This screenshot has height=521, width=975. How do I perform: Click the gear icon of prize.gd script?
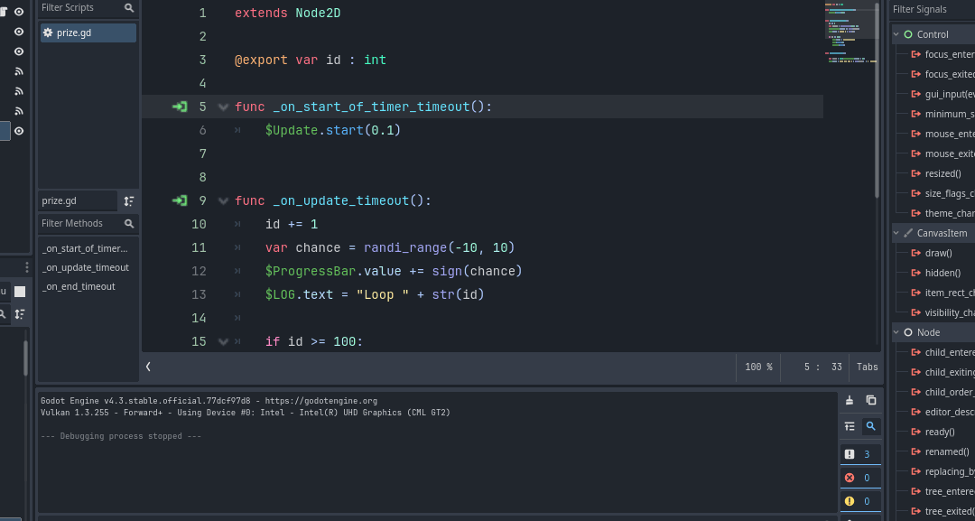47,33
